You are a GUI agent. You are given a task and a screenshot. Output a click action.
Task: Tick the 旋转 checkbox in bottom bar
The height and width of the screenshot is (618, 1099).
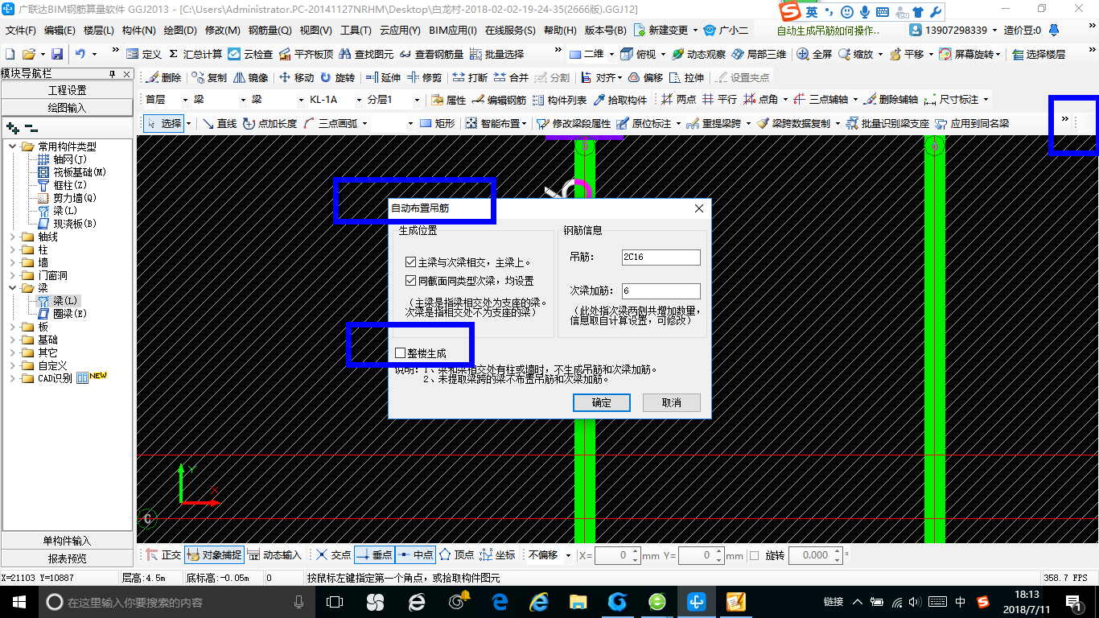(x=754, y=555)
